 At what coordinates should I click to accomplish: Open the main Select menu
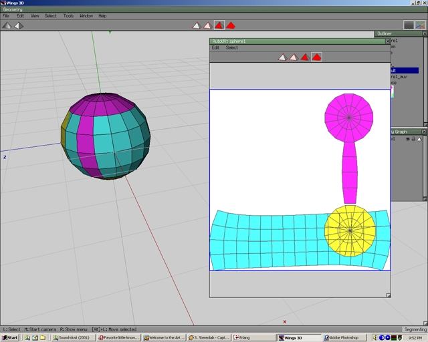(x=51, y=16)
